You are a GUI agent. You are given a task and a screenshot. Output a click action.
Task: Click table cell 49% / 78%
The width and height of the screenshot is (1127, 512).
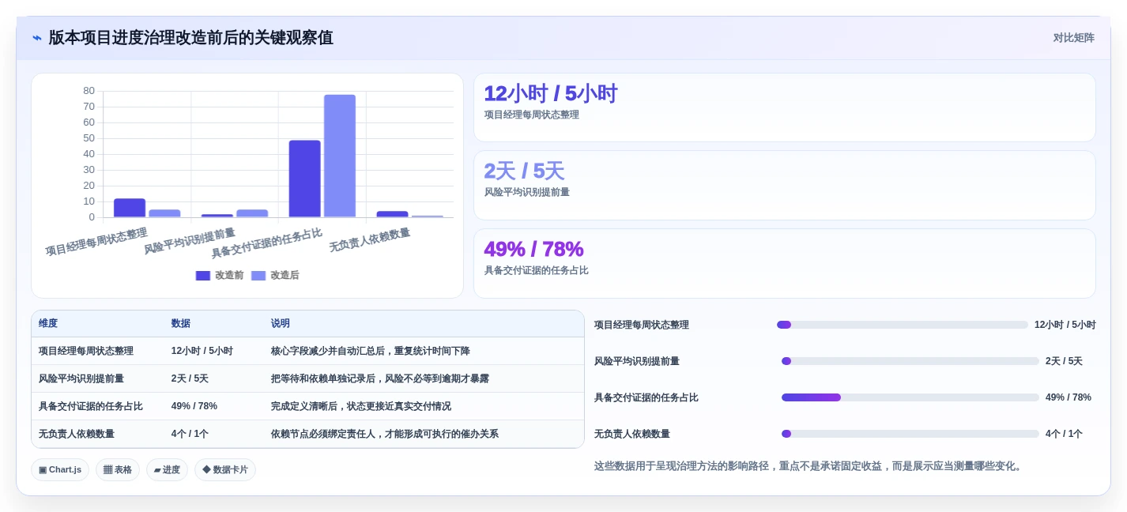[194, 406]
